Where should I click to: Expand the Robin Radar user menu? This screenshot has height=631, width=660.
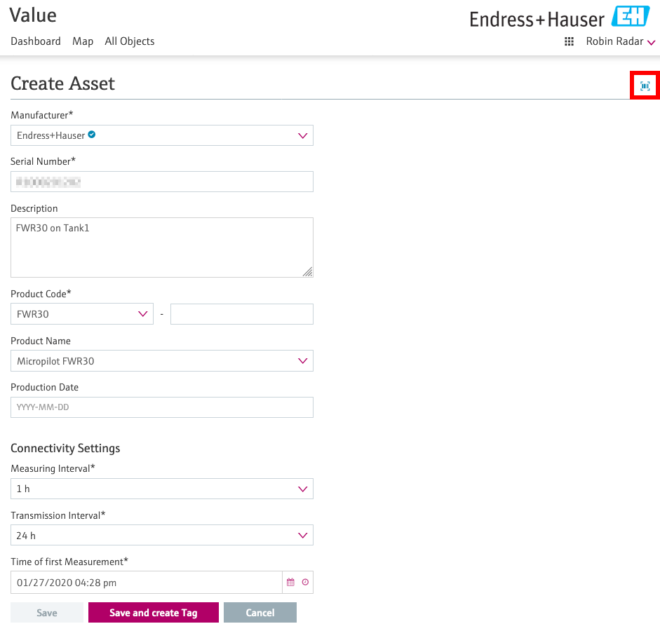[x=620, y=41]
